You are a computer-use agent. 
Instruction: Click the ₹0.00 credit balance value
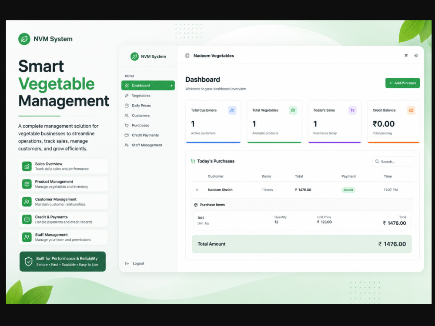(x=383, y=124)
